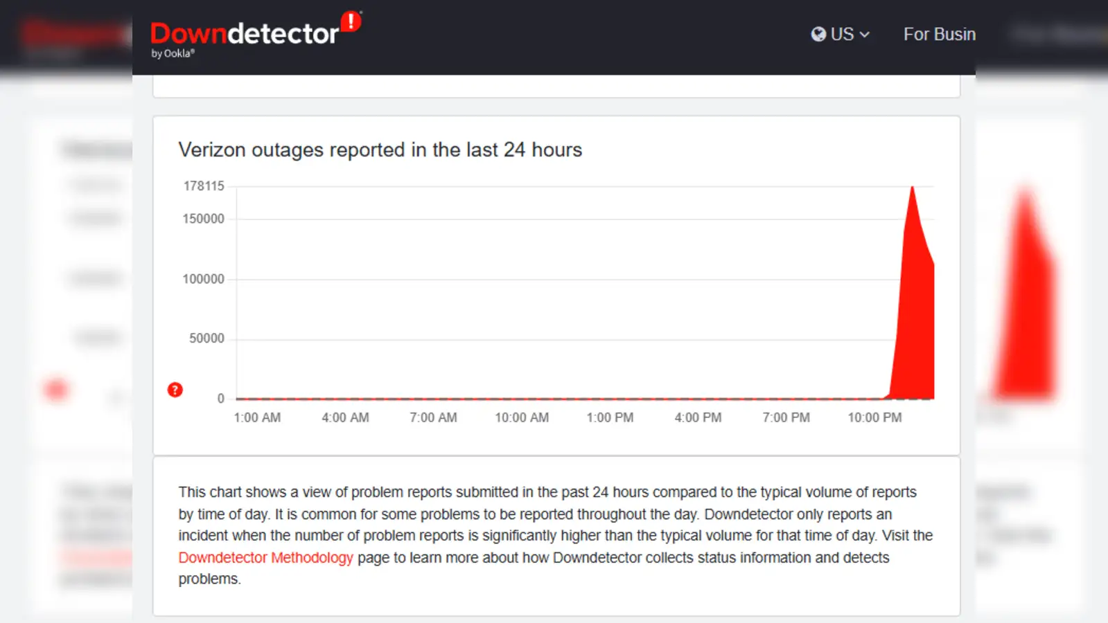Click the blurred red chart on the right

[x=1026, y=298]
